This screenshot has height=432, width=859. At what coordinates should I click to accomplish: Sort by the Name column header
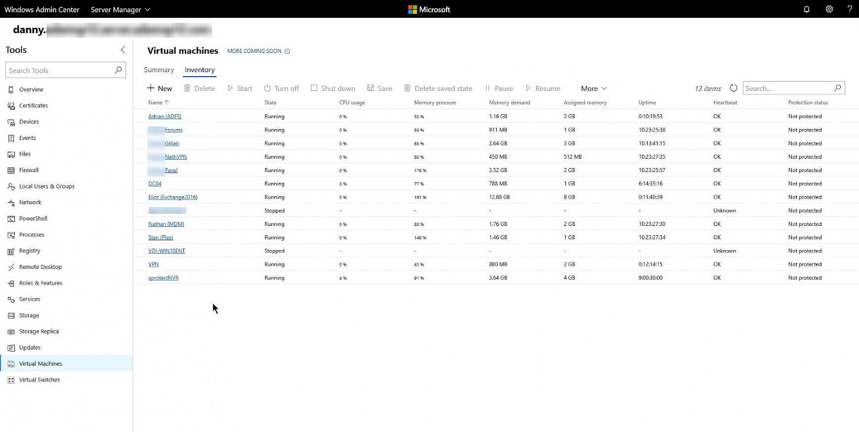(159, 103)
